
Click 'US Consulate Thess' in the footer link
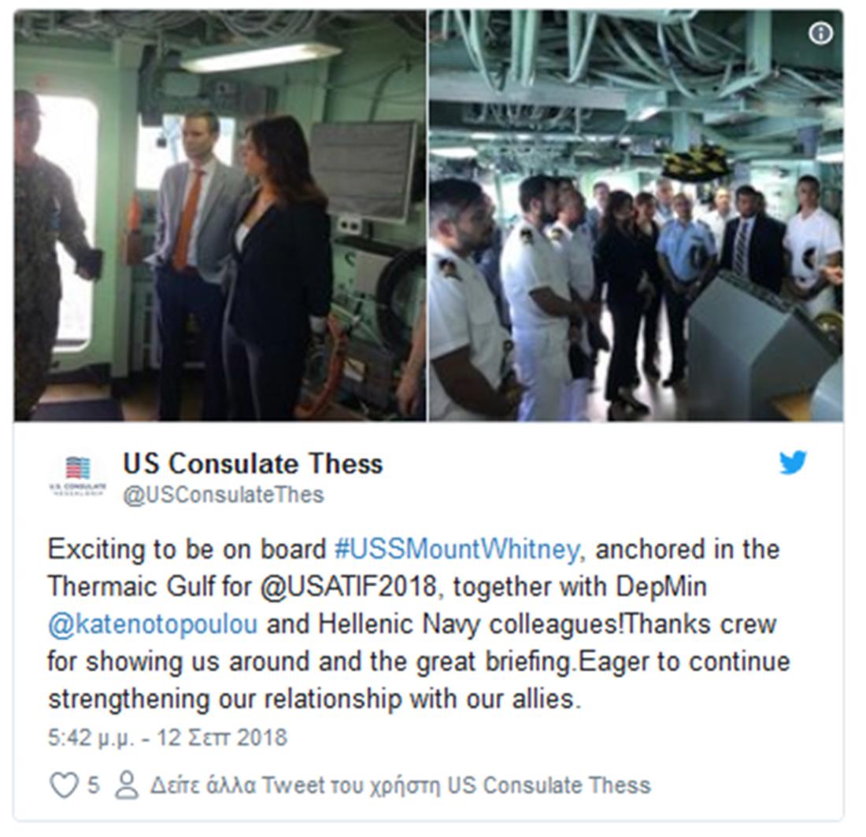549,785
